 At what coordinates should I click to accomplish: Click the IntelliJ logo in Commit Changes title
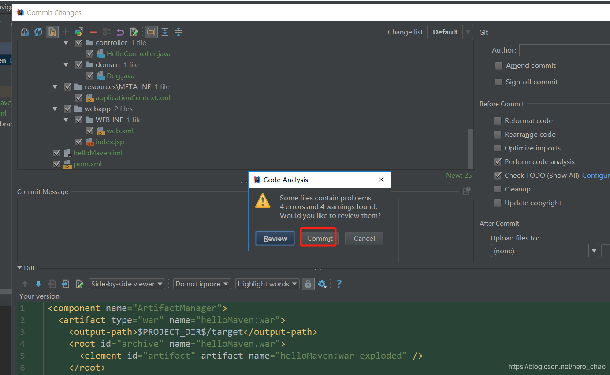[20, 12]
